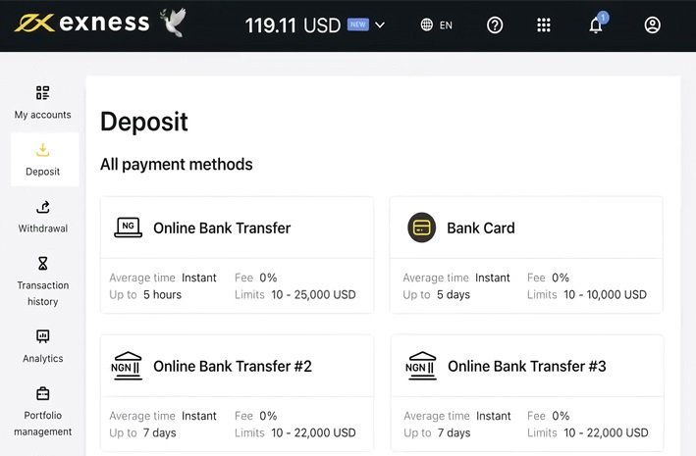Click the Bank Card round icon
The width and height of the screenshot is (696, 456).
click(x=421, y=228)
